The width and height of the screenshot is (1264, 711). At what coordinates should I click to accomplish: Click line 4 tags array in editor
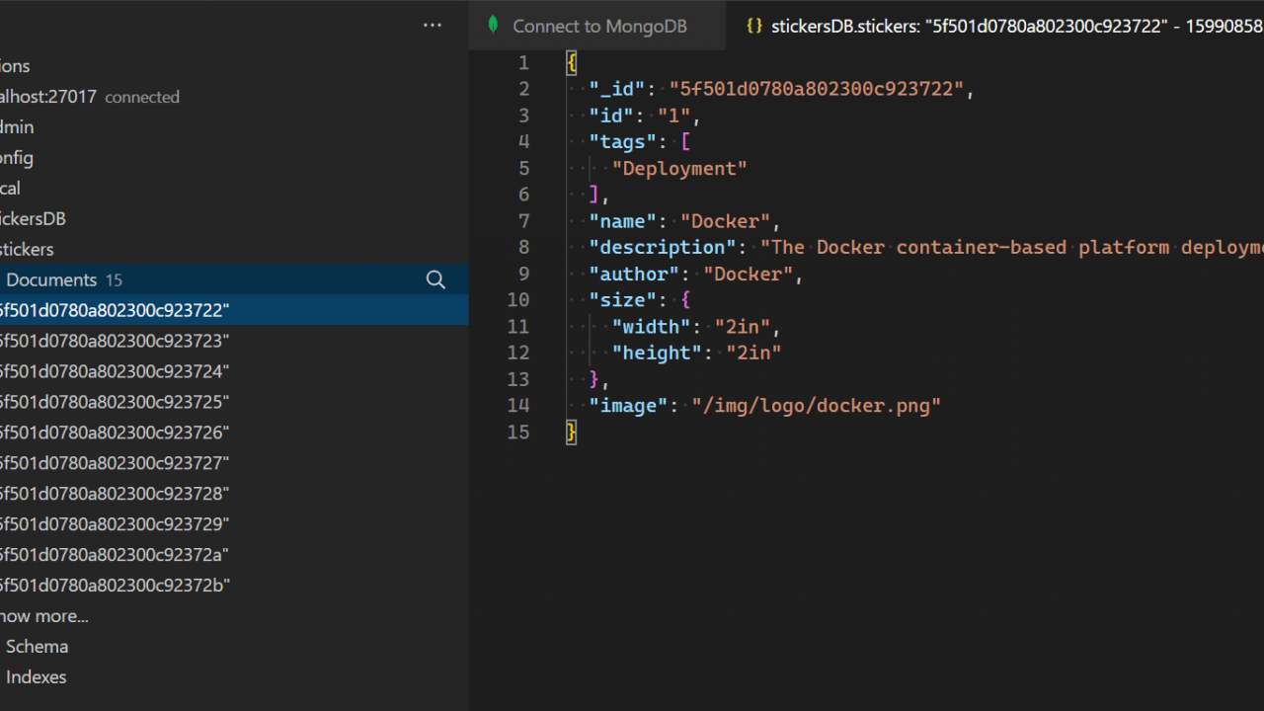[622, 142]
